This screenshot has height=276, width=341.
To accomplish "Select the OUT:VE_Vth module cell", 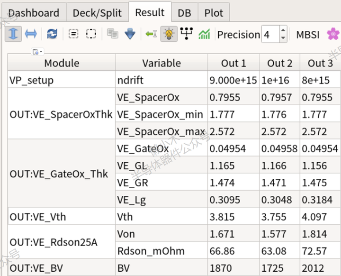I will (62, 216).
